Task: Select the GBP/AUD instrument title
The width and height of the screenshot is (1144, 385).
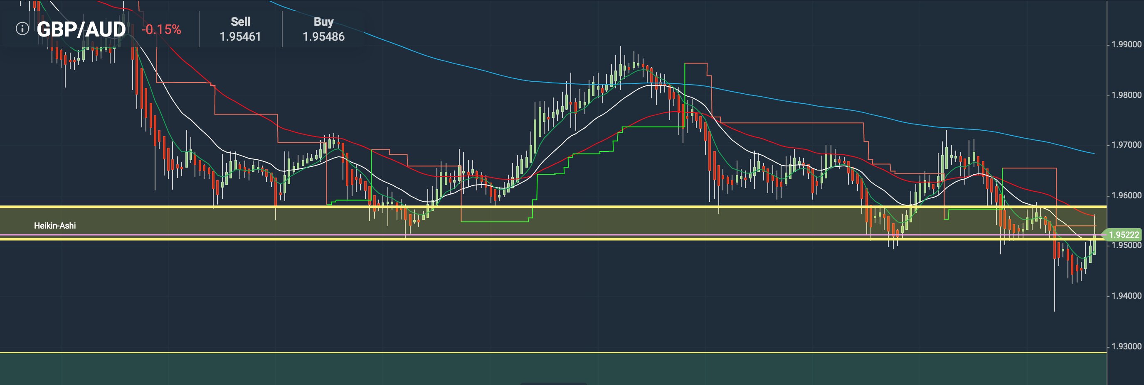Action: 81,30
